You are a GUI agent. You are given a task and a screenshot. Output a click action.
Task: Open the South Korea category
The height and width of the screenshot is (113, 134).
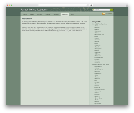tap(99, 57)
